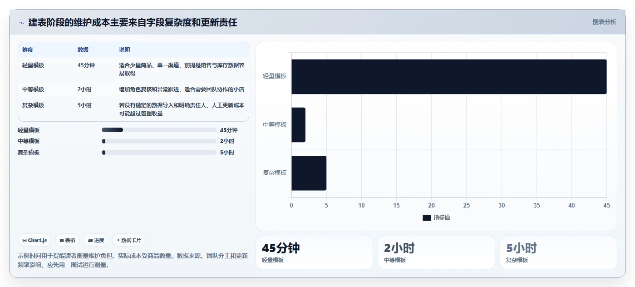This screenshot has height=287, width=635.
Task: Click the 轻量模板 y-axis label
Action: (275, 76)
